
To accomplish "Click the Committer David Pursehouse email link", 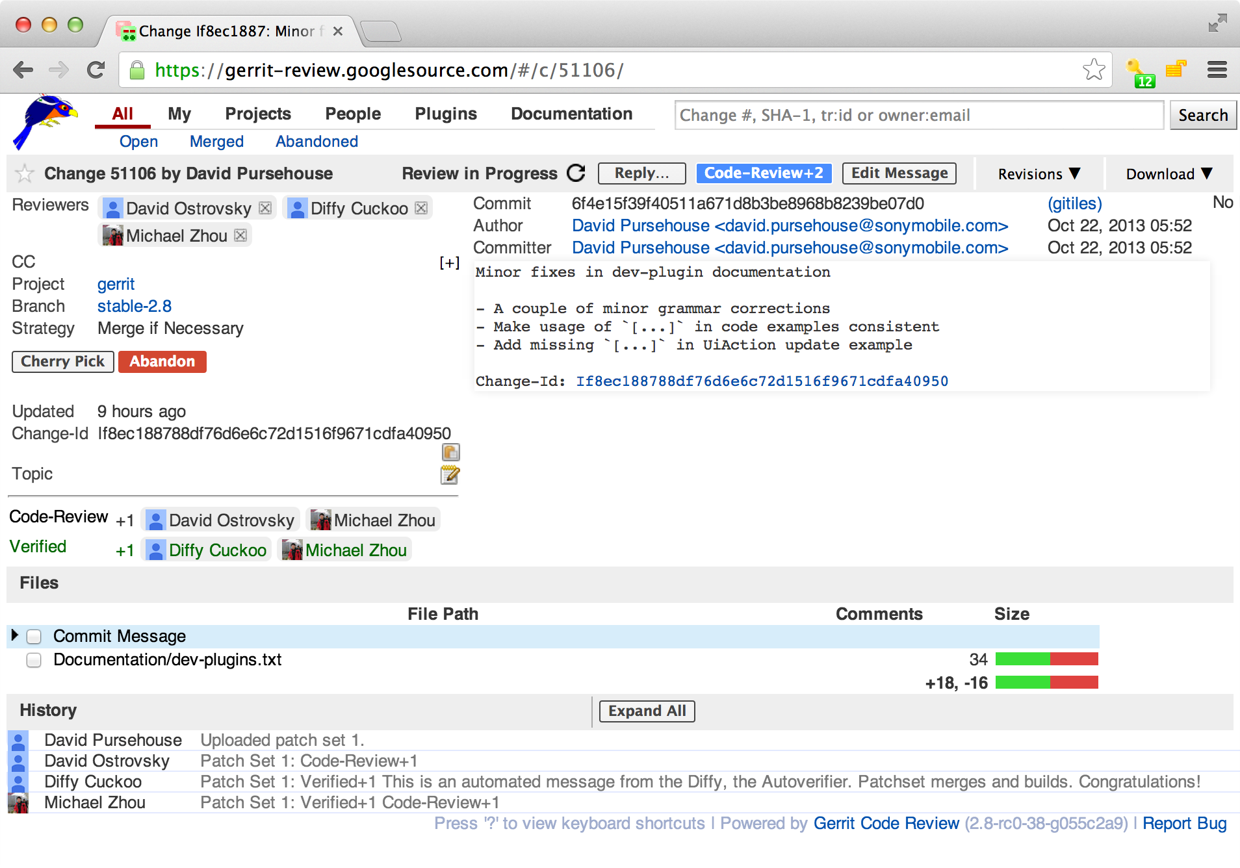I will (790, 248).
